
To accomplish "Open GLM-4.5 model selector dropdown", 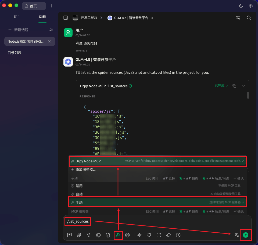I will click(x=130, y=18).
